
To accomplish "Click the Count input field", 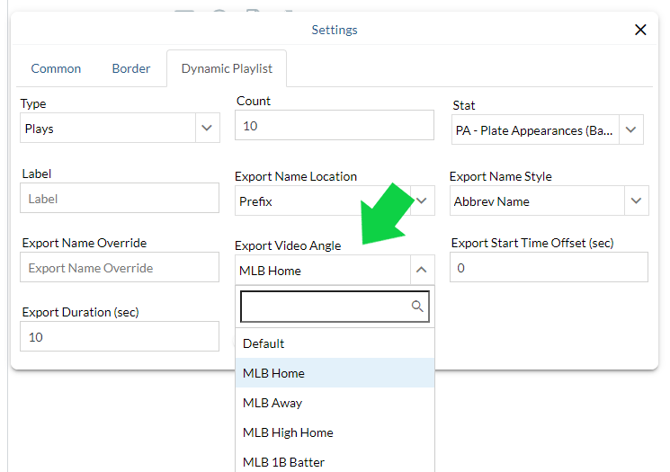I will click(334, 126).
